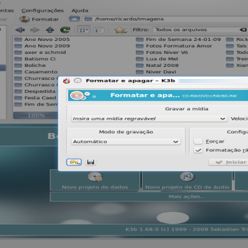Open the bookmarks star menu

point(120,30)
